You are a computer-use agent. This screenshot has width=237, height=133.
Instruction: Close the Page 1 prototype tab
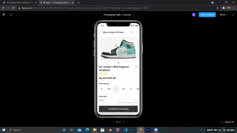73,3
